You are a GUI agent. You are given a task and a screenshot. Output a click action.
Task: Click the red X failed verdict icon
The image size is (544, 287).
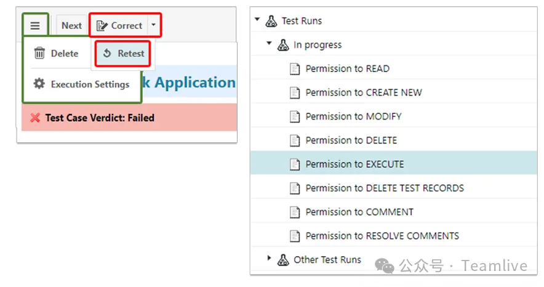click(35, 118)
